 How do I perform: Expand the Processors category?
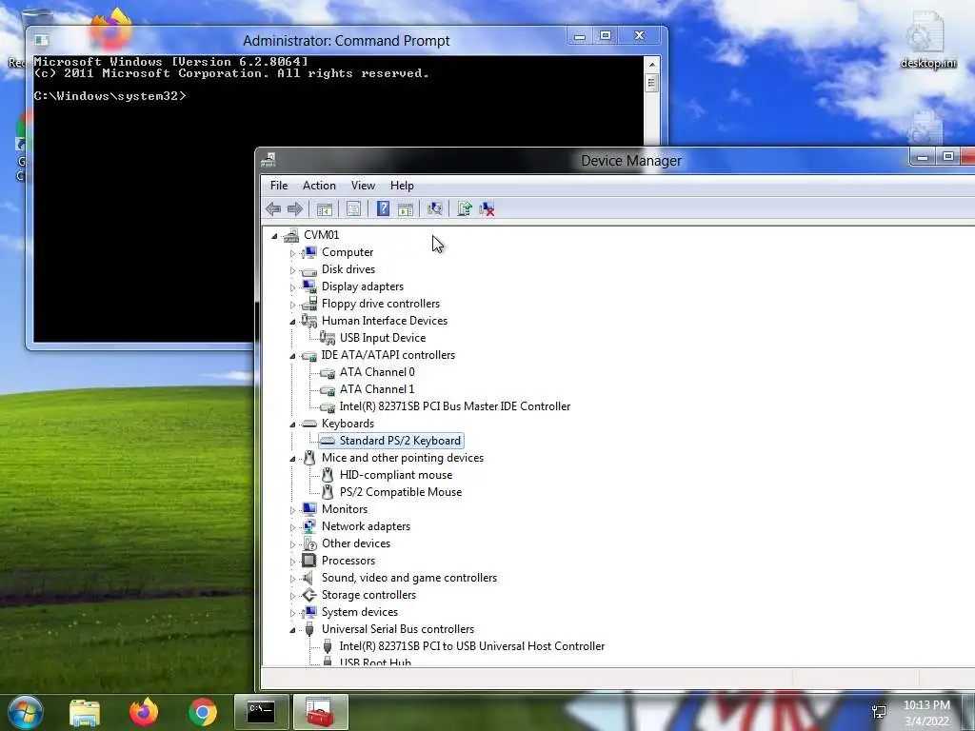coord(292,562)
